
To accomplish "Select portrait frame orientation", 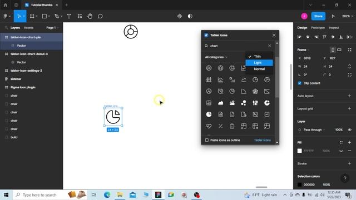I will [x=333, y=49].
